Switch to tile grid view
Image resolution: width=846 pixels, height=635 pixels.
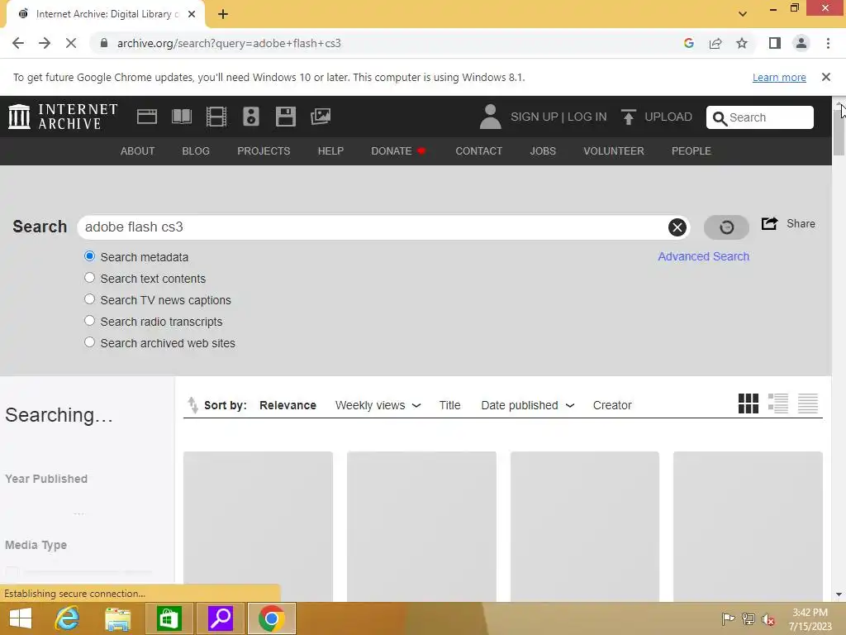pos(749,403)
